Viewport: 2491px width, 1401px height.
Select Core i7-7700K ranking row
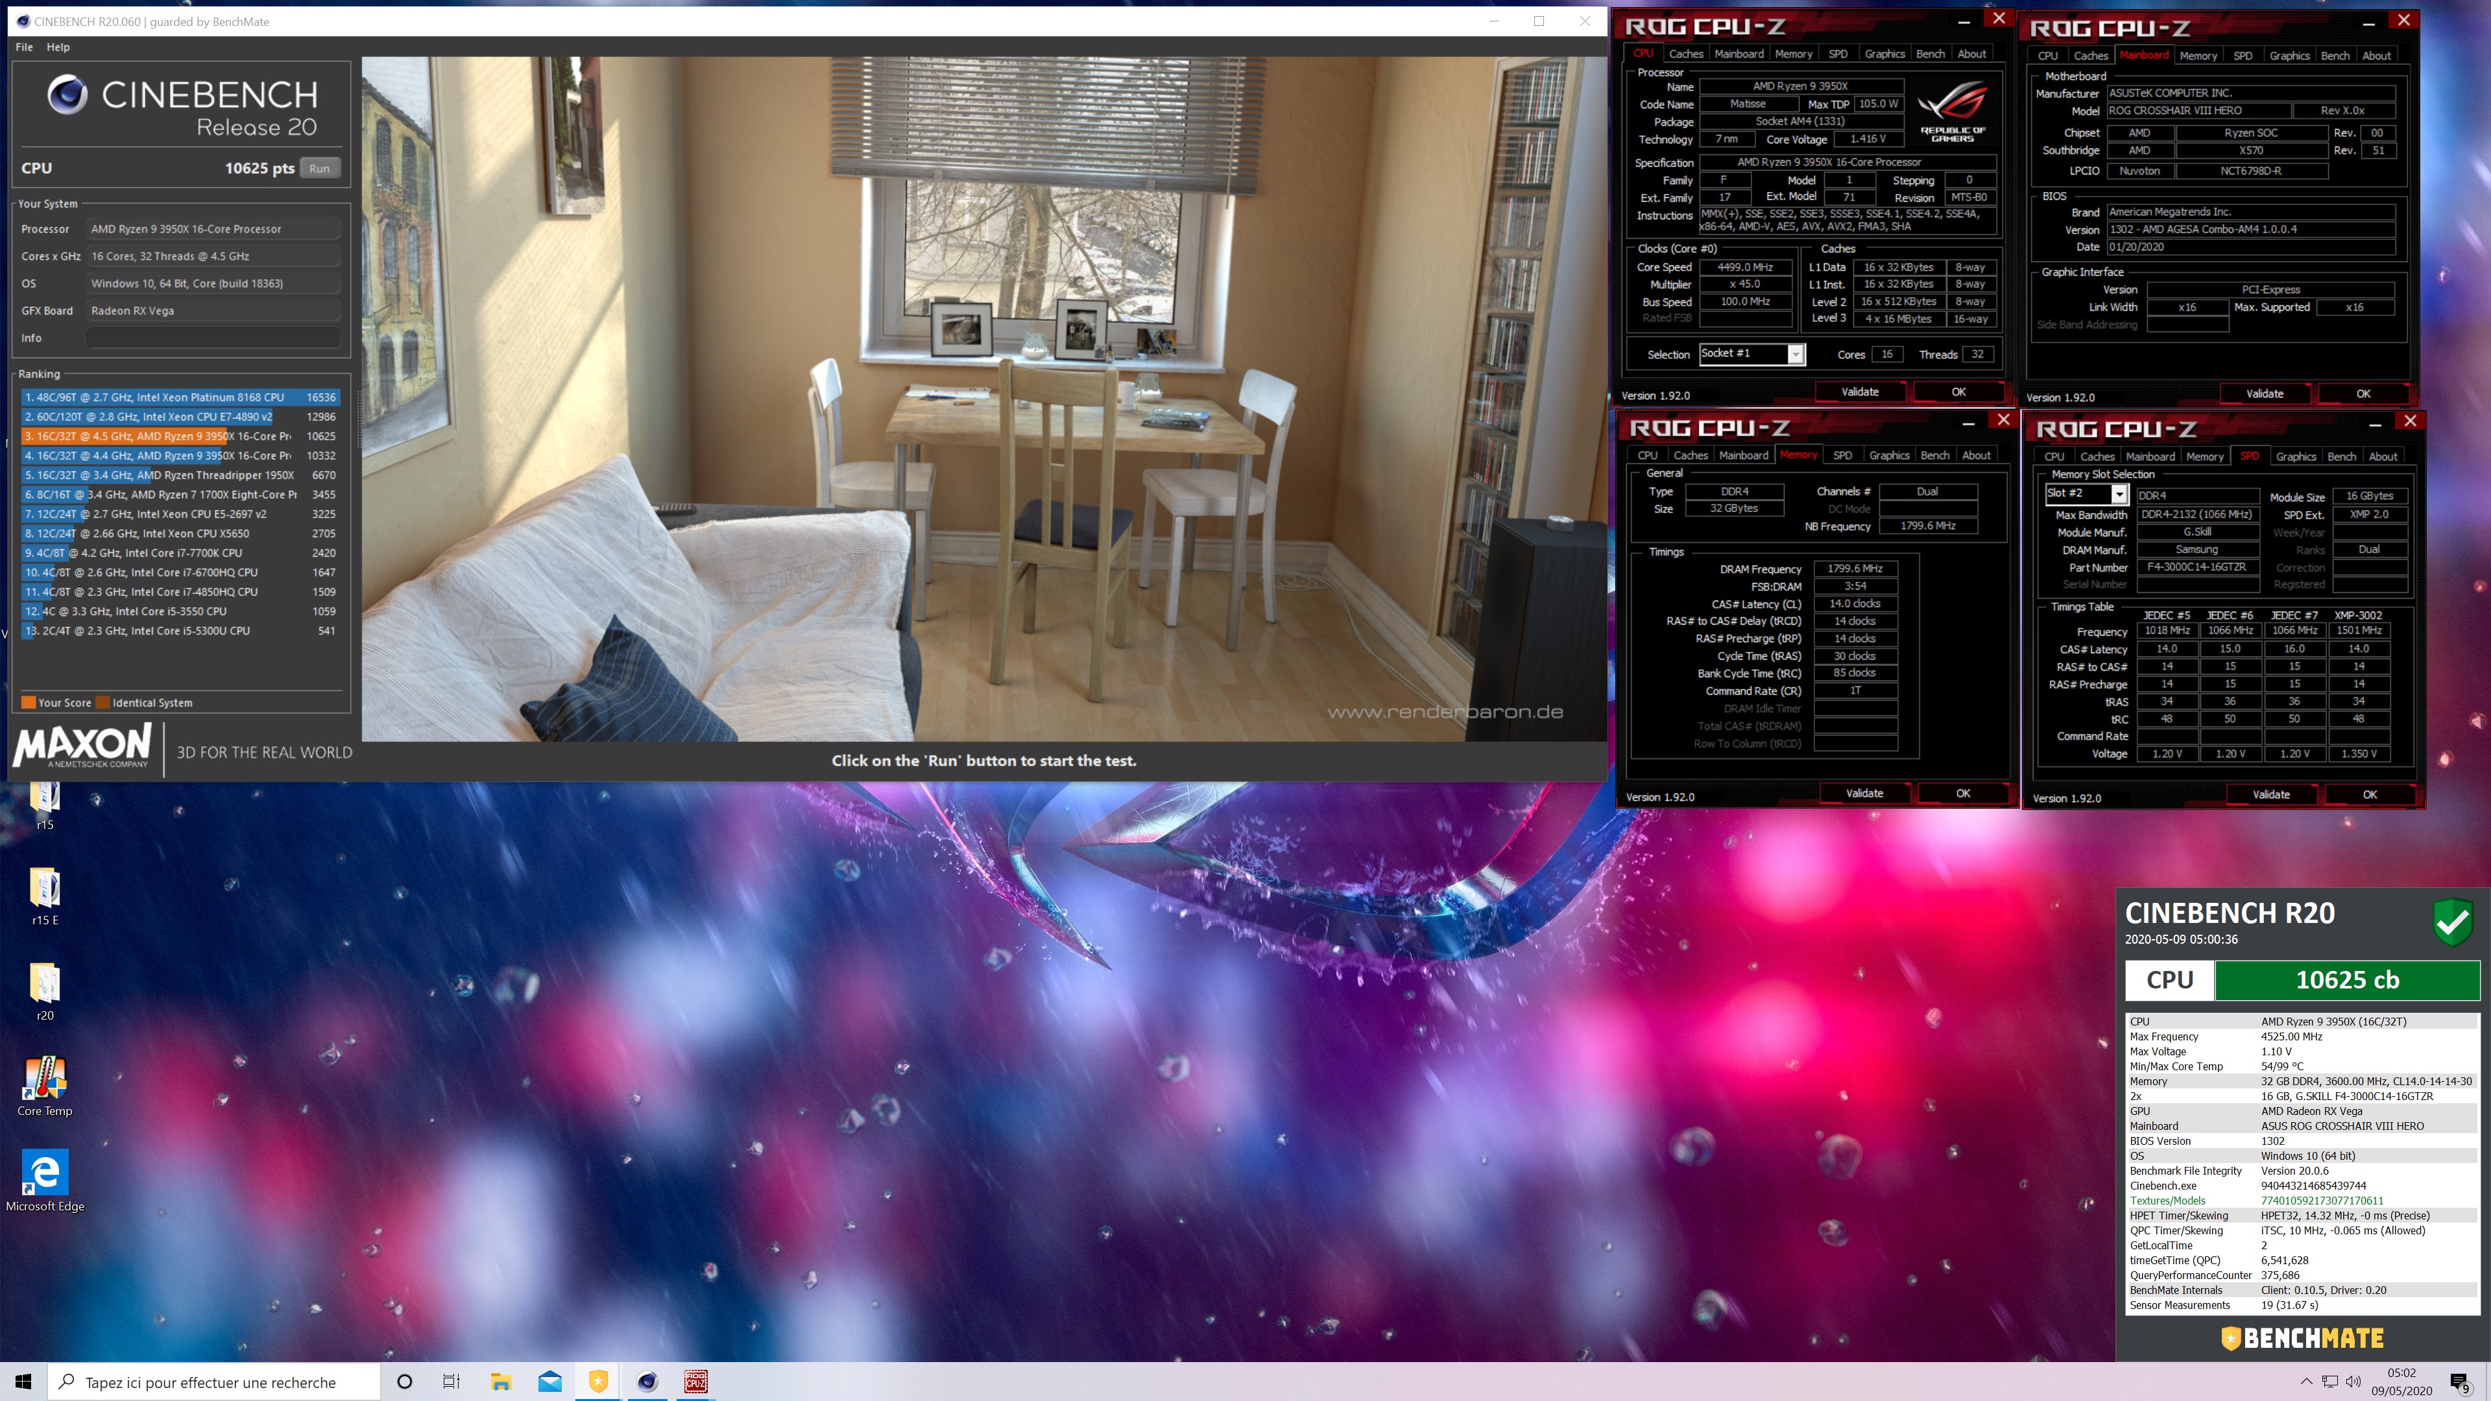(x=180, y=553)
